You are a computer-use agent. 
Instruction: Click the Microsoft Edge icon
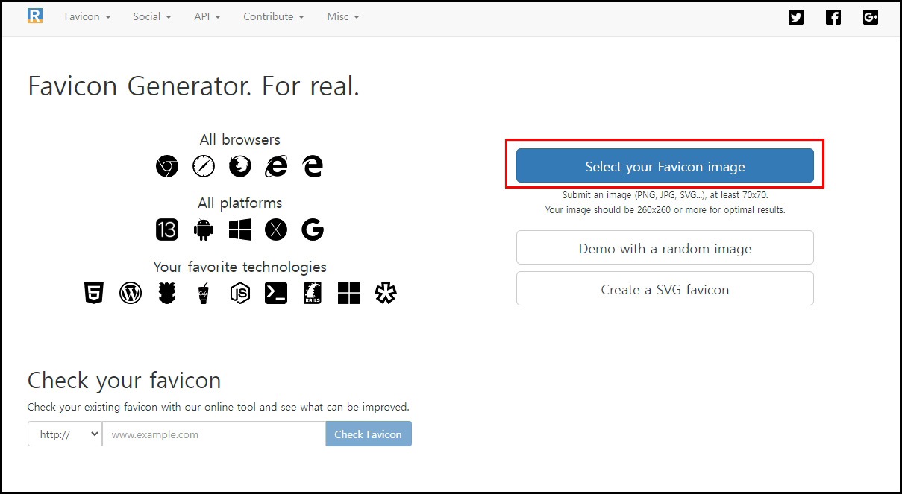(x=313, y=166)
